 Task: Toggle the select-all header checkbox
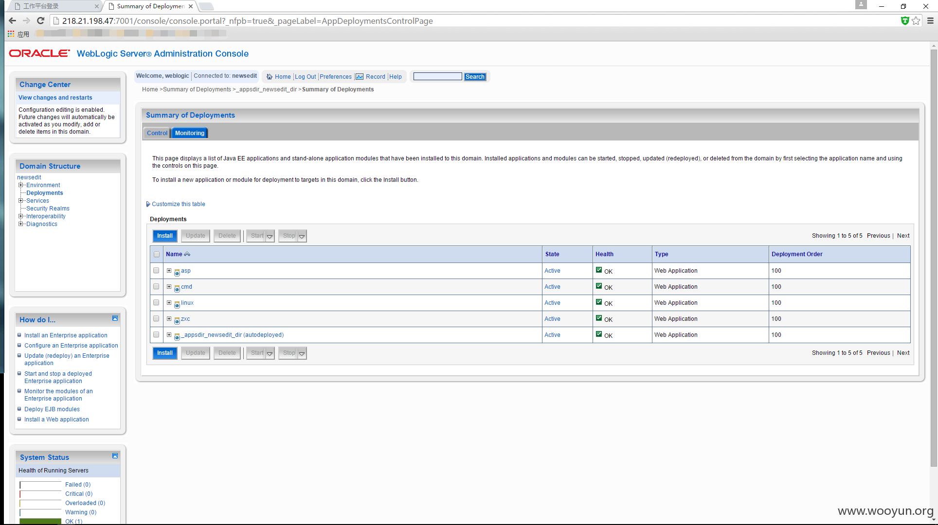157,254
